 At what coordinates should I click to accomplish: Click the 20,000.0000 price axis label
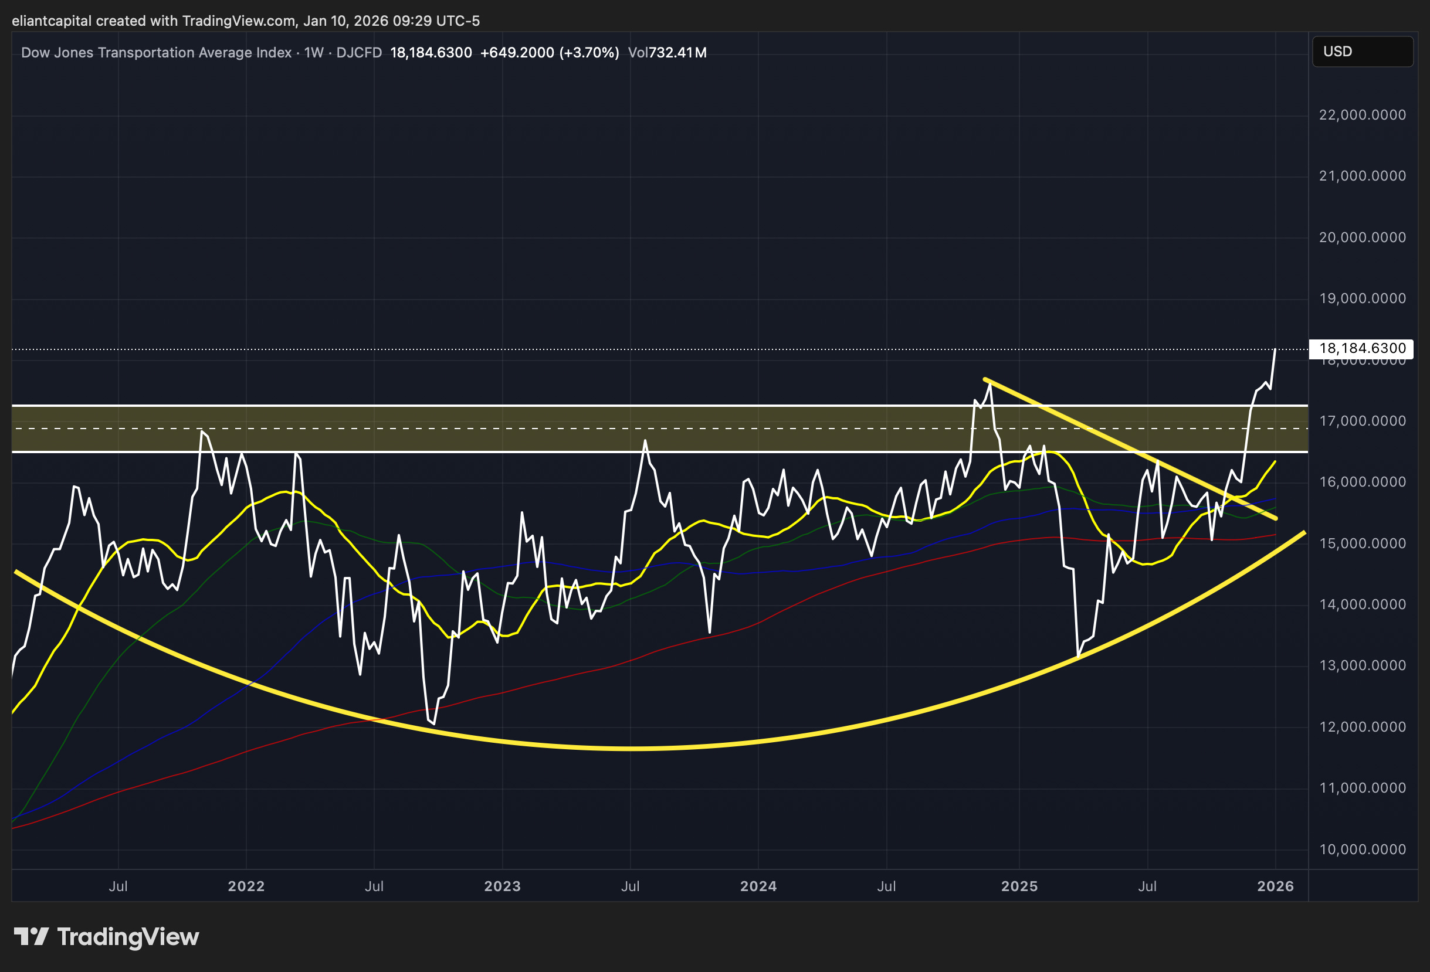coord(1363,237)
